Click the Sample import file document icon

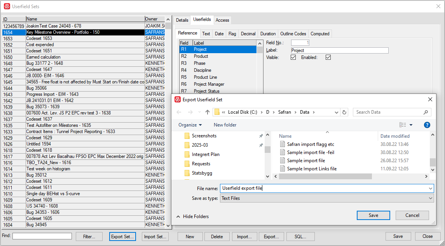click(283, 161)
